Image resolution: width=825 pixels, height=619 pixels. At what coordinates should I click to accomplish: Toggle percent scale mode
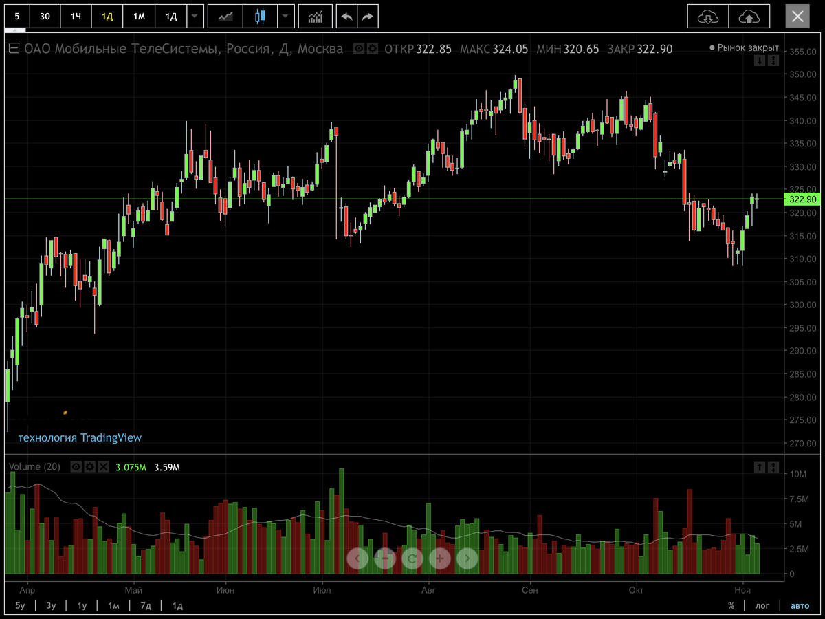731,605
